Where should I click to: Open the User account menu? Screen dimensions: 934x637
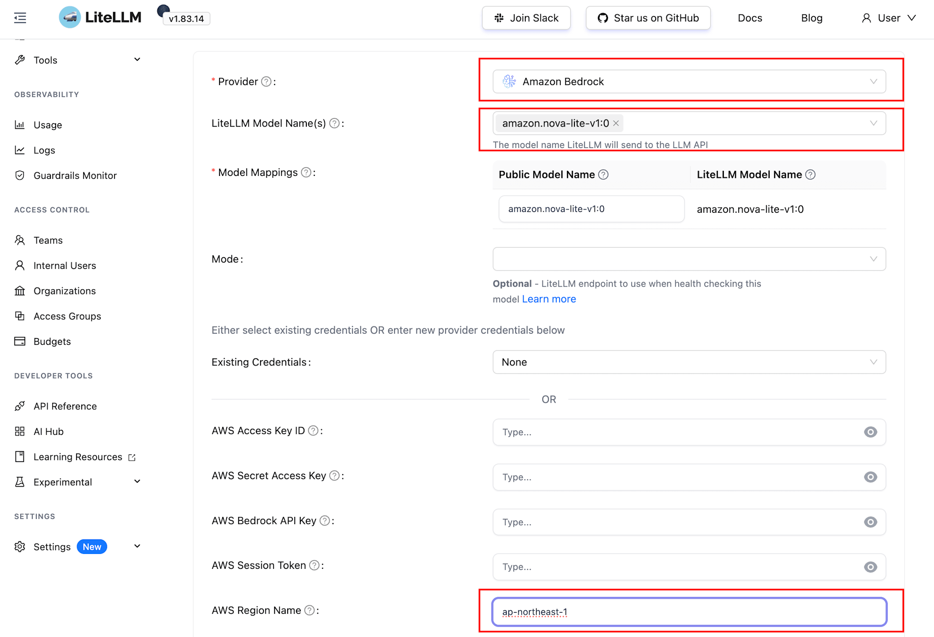coord(889,18)
